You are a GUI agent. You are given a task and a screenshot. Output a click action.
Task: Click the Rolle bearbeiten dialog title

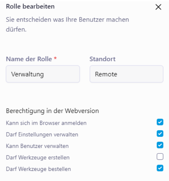pyautogui.click(x=30, y=6)
